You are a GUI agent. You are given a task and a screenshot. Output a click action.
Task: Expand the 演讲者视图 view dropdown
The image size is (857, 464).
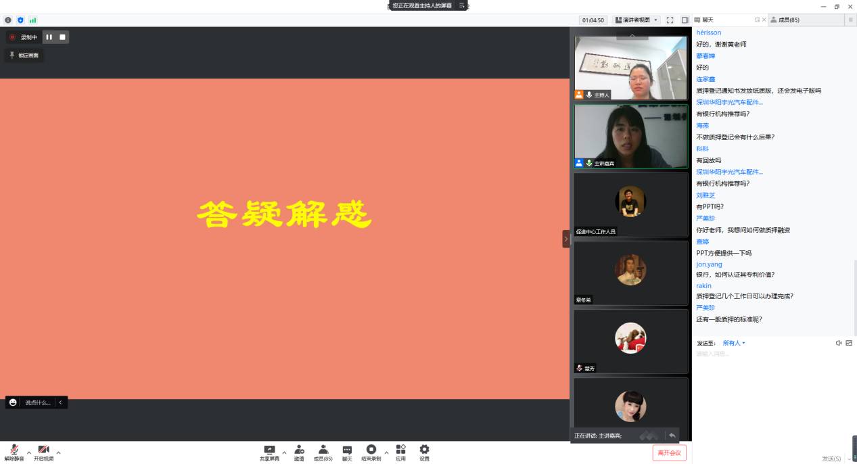tap(636, 20)
